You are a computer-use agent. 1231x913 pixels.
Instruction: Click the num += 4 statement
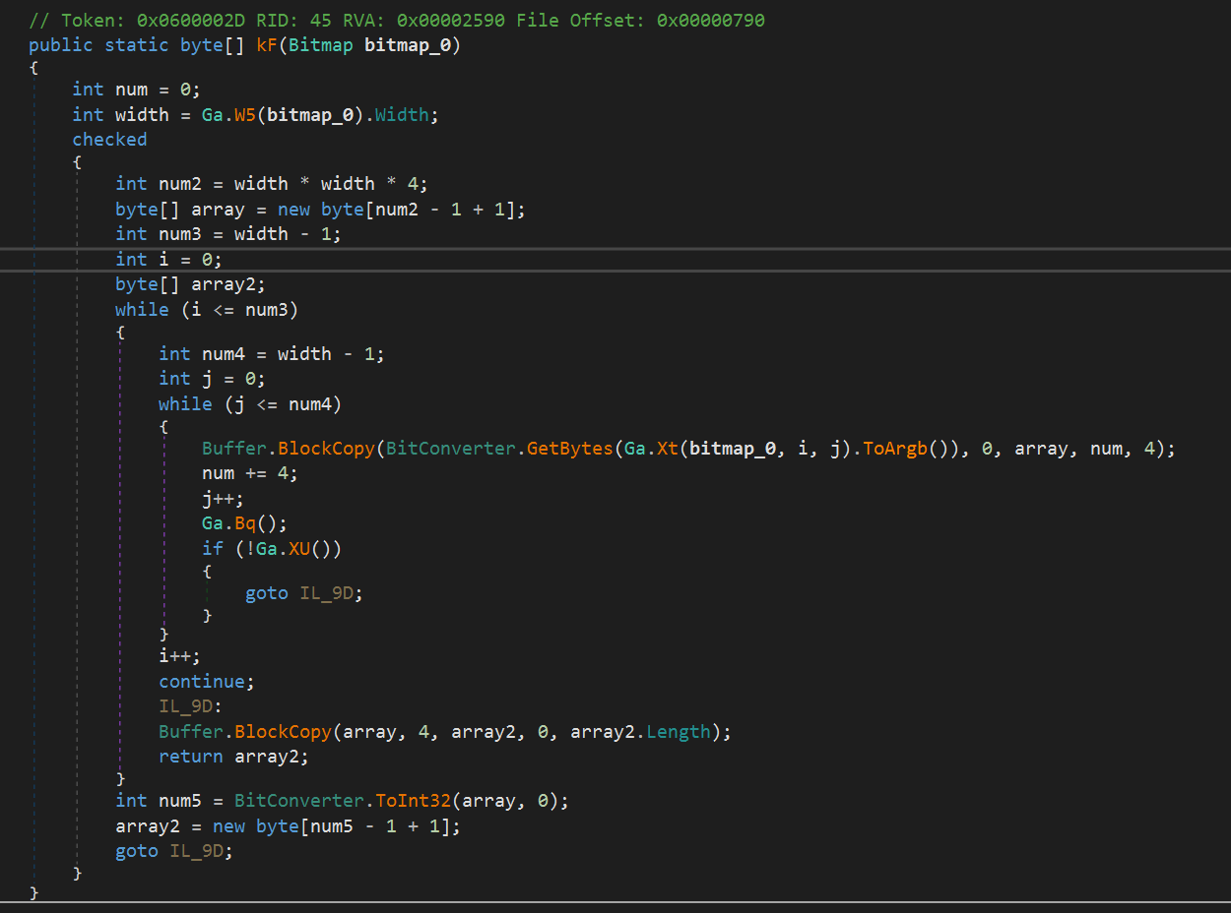tap(249, 473)
